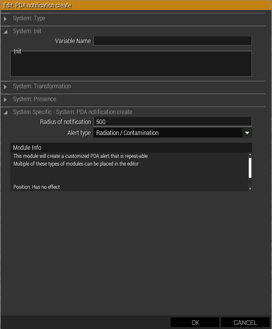Click the Radiation / Contamination combo box
The width and height of the screenshot is (272, 329).
[168, 133]
